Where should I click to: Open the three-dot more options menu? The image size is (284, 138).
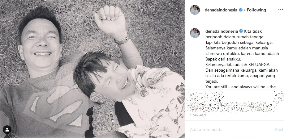coord(281,10)
